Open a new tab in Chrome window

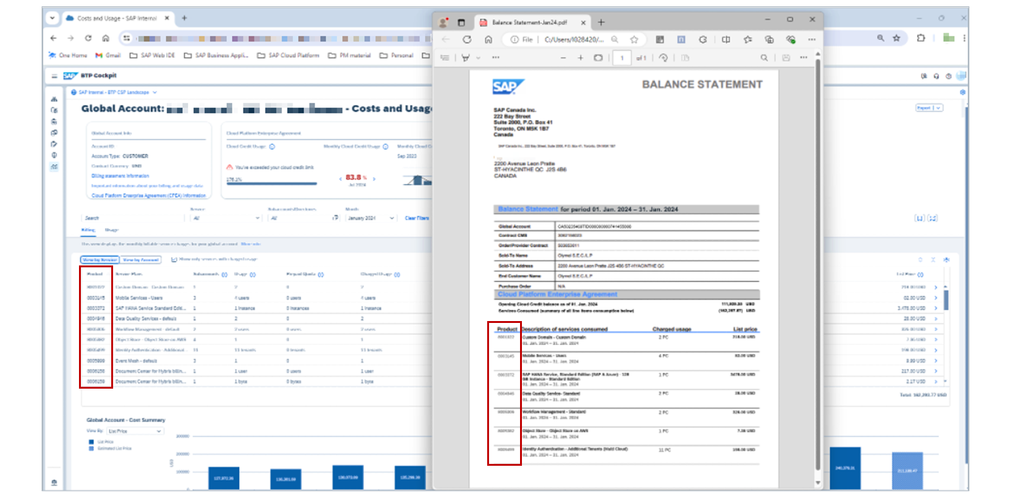click(185, 18)
